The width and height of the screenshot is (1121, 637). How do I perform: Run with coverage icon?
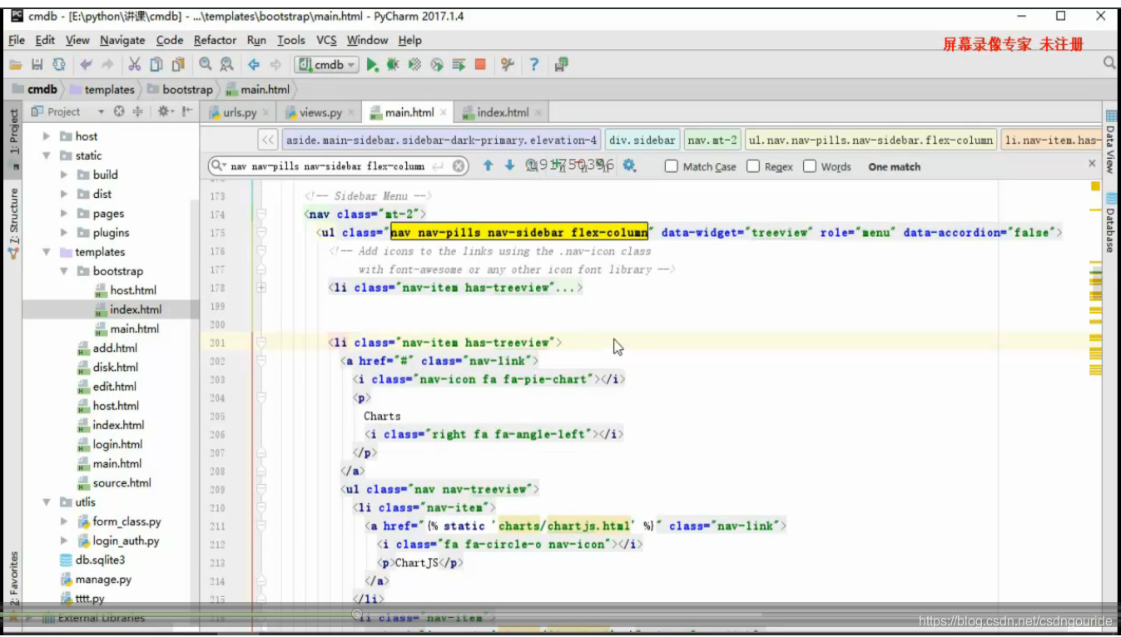pyautogui.click(x=414, y=65)
